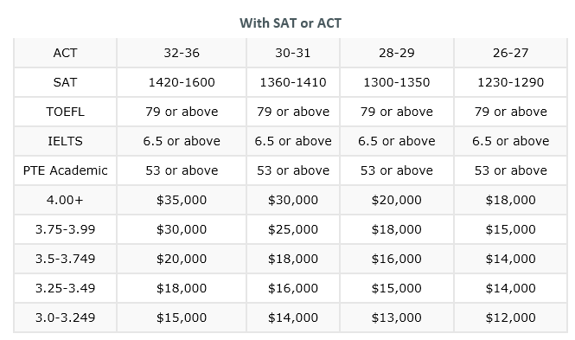Click the 26-27 ACT score cell
Viewport: 575px width, 340px height.
(510, 53)
